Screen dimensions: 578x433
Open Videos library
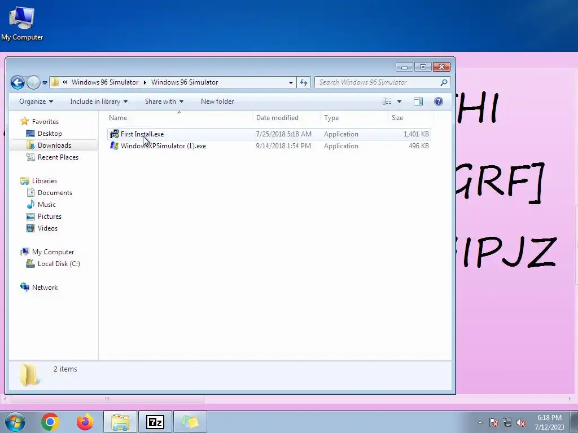(x=47, y=228)
